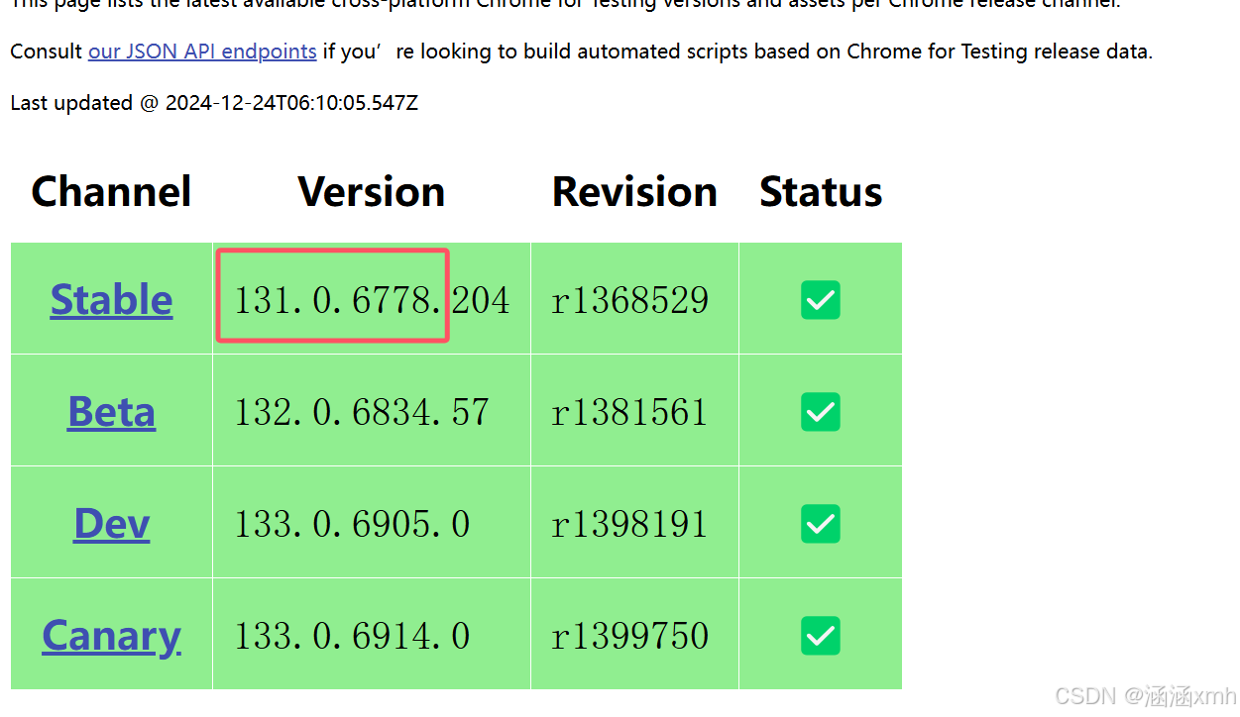
Task: Select Canary version 133.0.6914.0
Action: (352, 636)
